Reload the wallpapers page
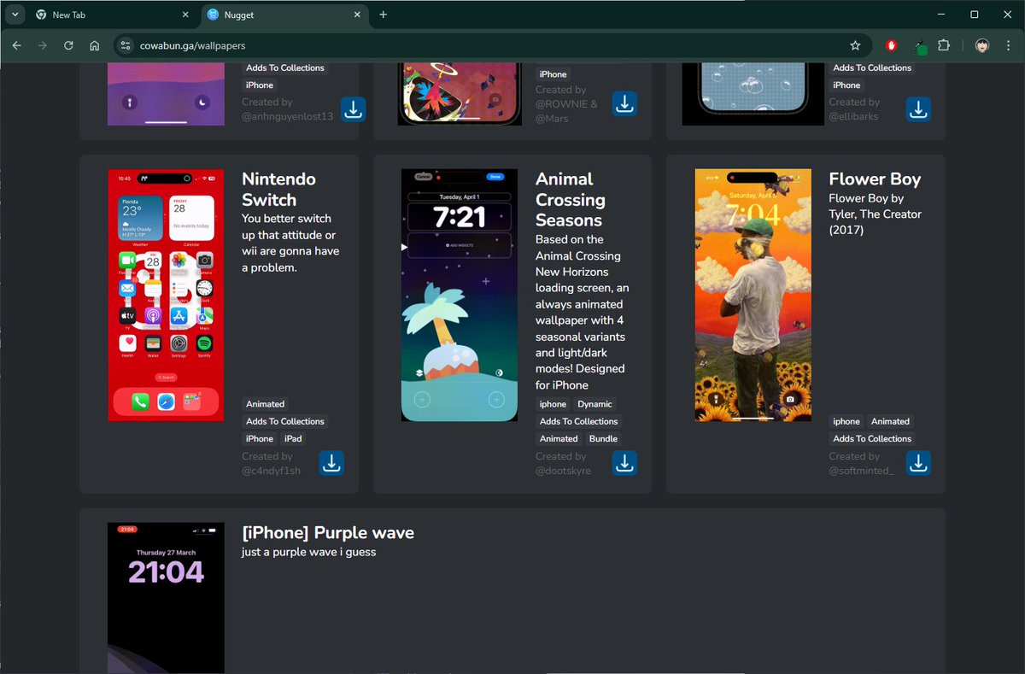This screenshot has width=1025, height=674. tap(68, 45)
